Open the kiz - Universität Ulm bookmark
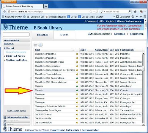 point(34,17)
